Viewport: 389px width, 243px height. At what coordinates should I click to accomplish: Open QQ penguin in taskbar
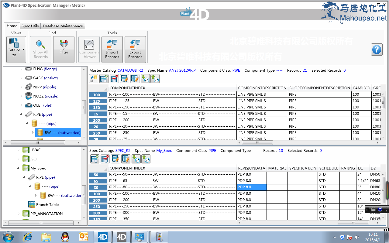65,237
